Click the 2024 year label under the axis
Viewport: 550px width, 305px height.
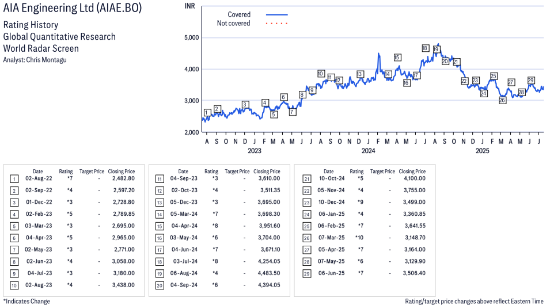tap(369, 151)
